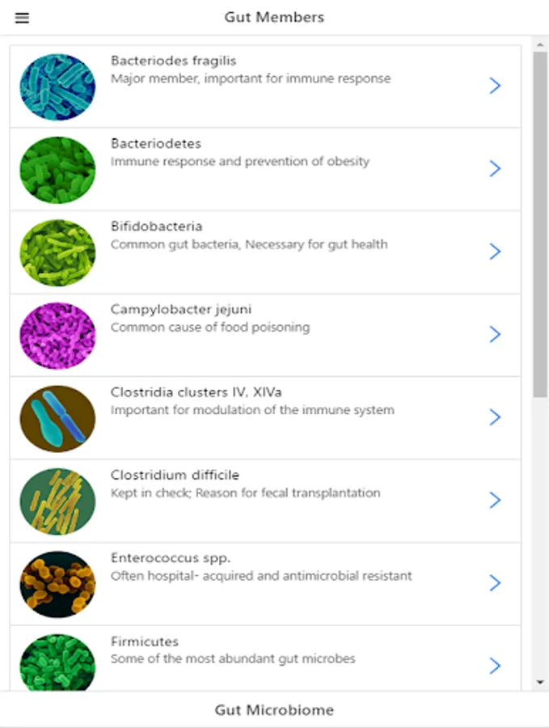Screen dimensions: 549x728
Task: Click the Clostridia clusters thumbnail
Action: [x=57, y=418]
